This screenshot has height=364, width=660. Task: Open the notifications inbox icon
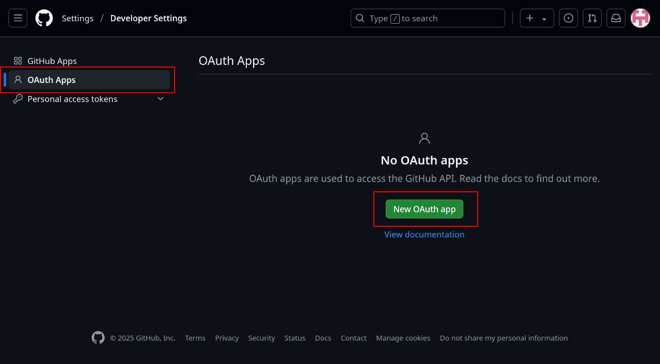click(x=616, y=18)
